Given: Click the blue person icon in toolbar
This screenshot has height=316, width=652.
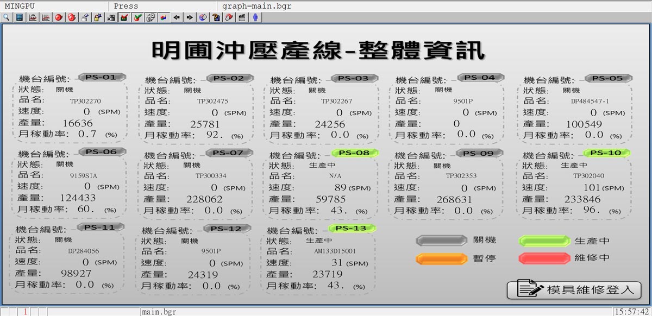Looking at the screenshot, I should click(x=255, y=17).
